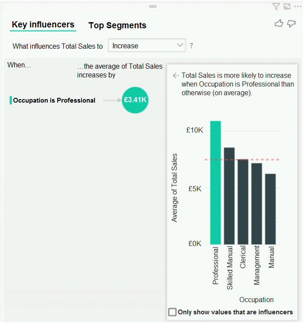The height and width of the screenshot is (323, 303).
Task: Open the Increase dropdown
Action: [x=147, y=45]
